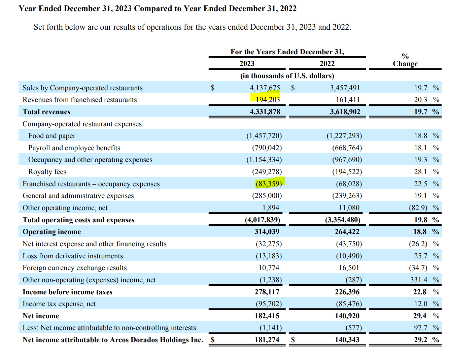Image resolution: width=450 pixels, height=355 pixels.
Task: Click "Revenues from franchised restaurants" label
Action: point(80,100)
